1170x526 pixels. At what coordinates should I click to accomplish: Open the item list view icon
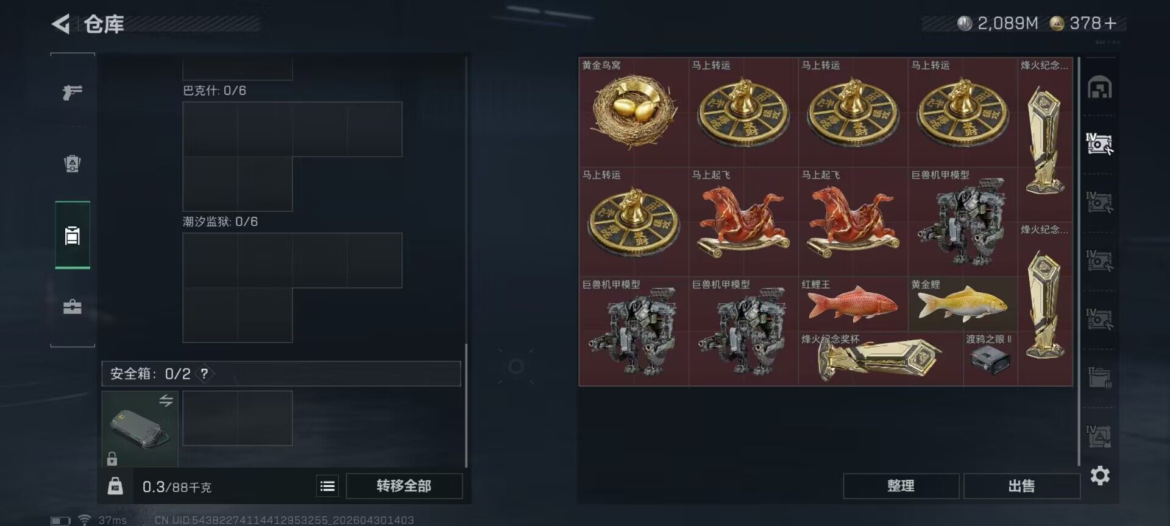(327, 486)
